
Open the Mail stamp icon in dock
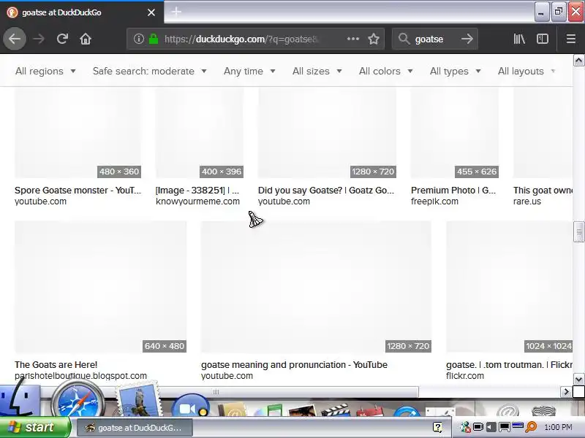137,399
